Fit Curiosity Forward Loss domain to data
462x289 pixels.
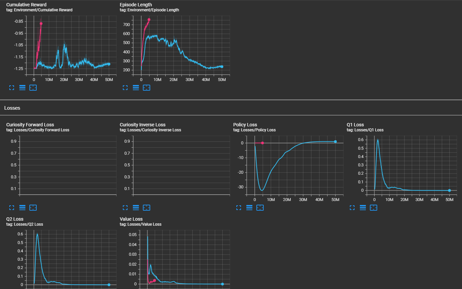tap(33, 208)
